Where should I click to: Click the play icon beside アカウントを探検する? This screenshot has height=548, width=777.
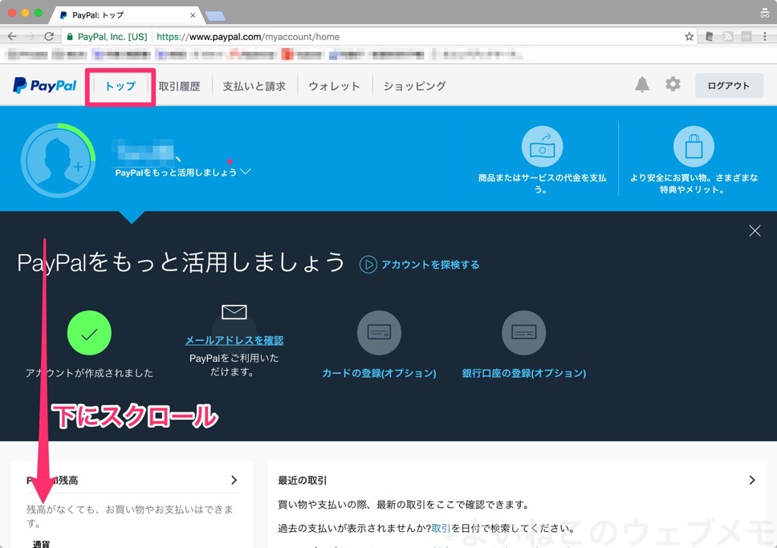[368, 263]
